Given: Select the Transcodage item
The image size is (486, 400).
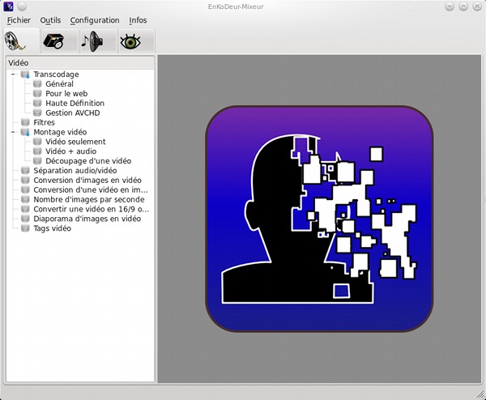Looking at the screenshot, I should 56,74.
